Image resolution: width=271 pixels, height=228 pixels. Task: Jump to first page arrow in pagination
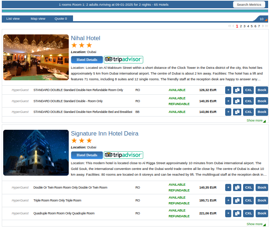pos(229,26)
